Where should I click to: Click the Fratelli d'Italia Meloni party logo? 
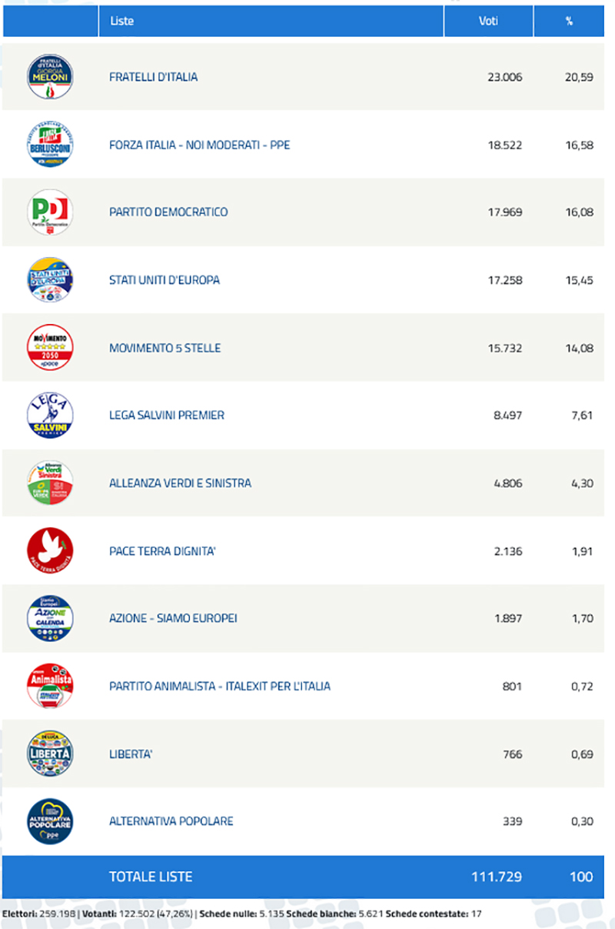click(x=50, y=77)
